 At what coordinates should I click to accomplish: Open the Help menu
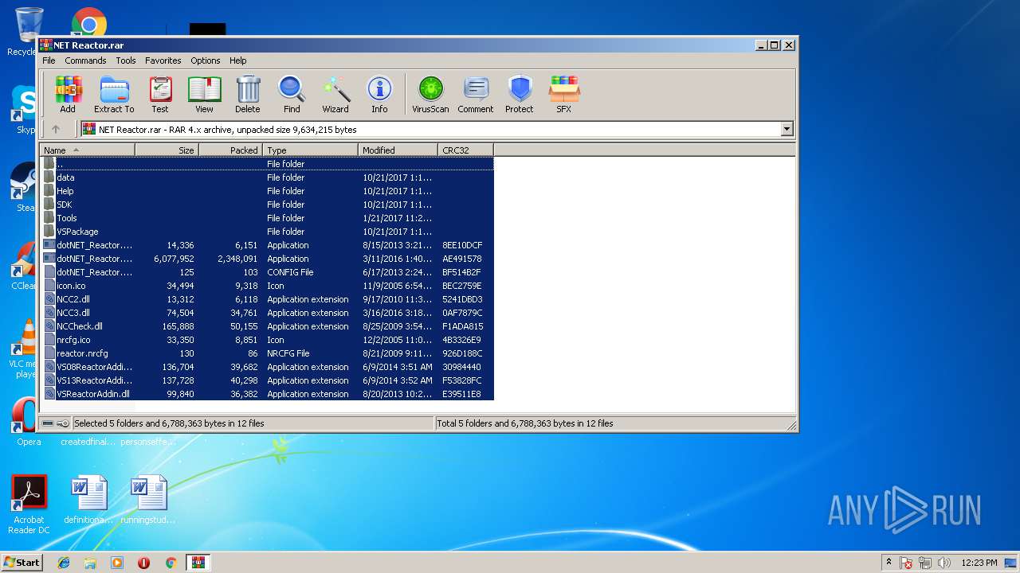[x=238, y=60]
